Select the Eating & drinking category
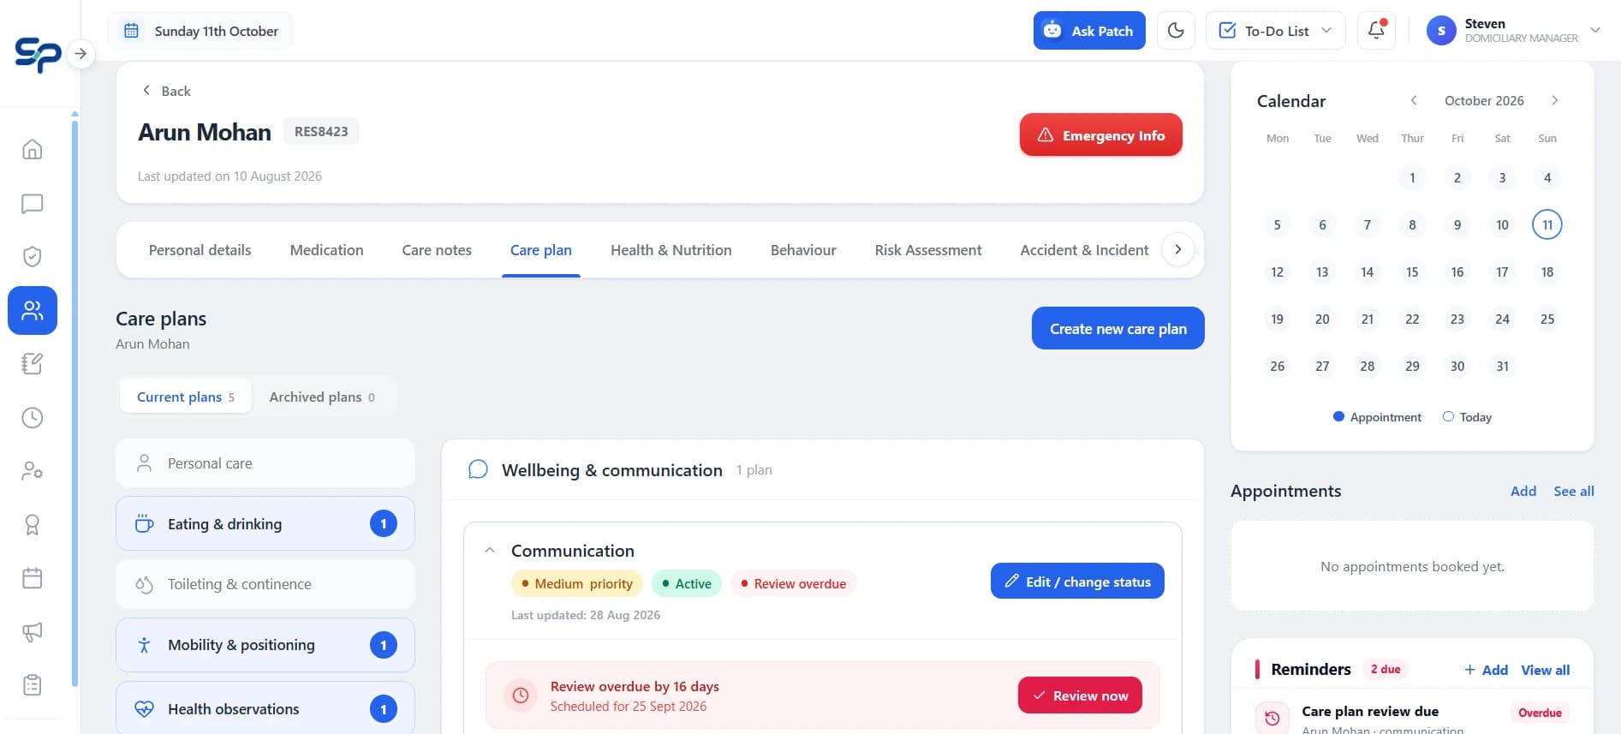Viewport: 1621px width, 734px height. (x=265, y=523)
